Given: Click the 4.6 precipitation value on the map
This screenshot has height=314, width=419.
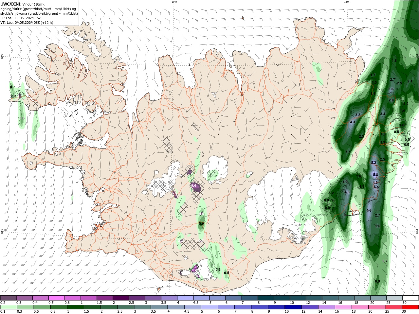Looking at the screenshot, I should [x=369, y=210].
